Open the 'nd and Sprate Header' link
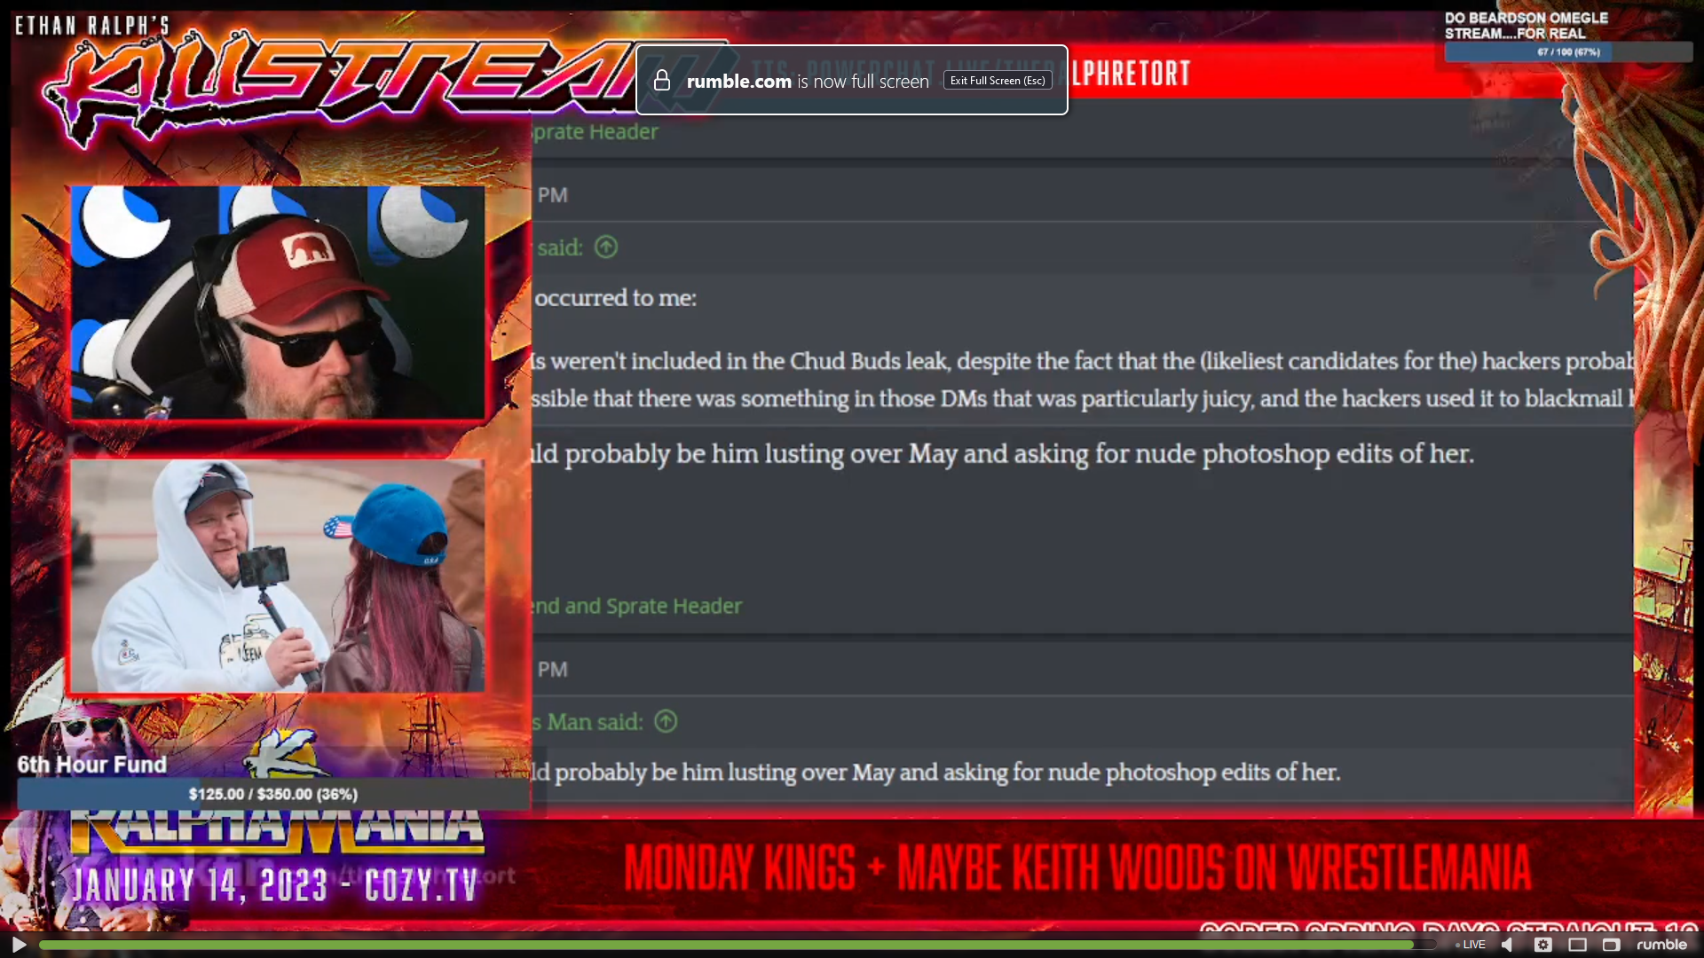This screenshot has height=958, width=1704. pos(636,606)
